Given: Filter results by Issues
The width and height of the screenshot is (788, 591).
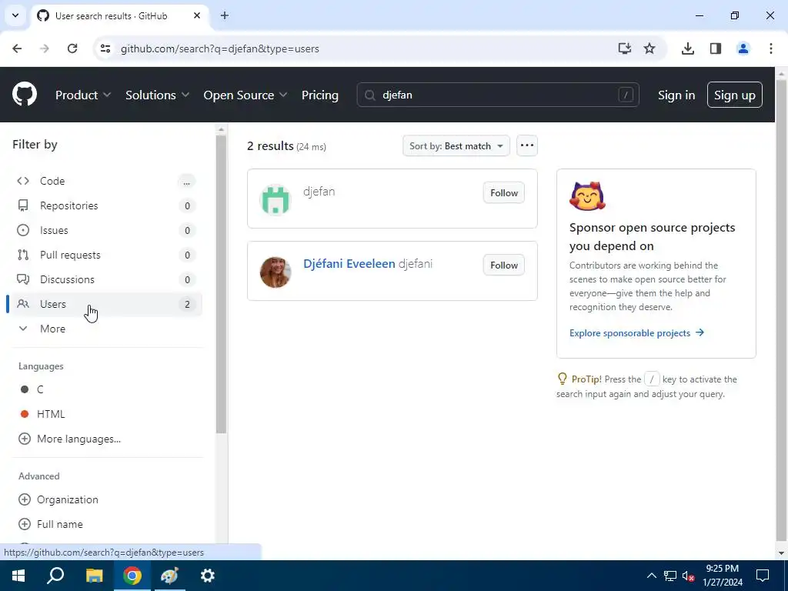Looking at the screenshot, I should [x=106, y=230].
